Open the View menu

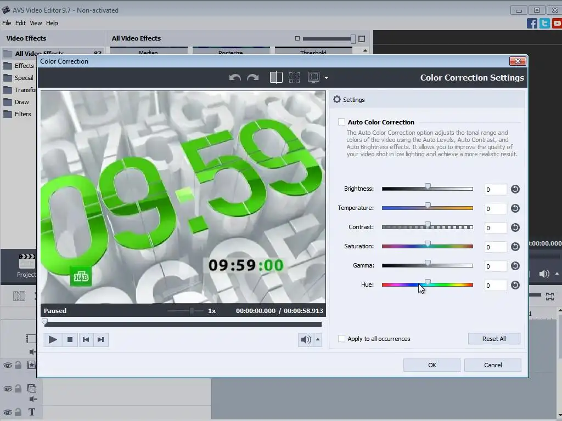point(36,23)
